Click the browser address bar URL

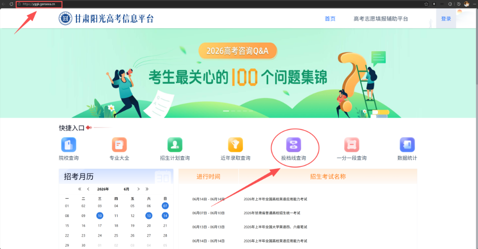point(39,4)
